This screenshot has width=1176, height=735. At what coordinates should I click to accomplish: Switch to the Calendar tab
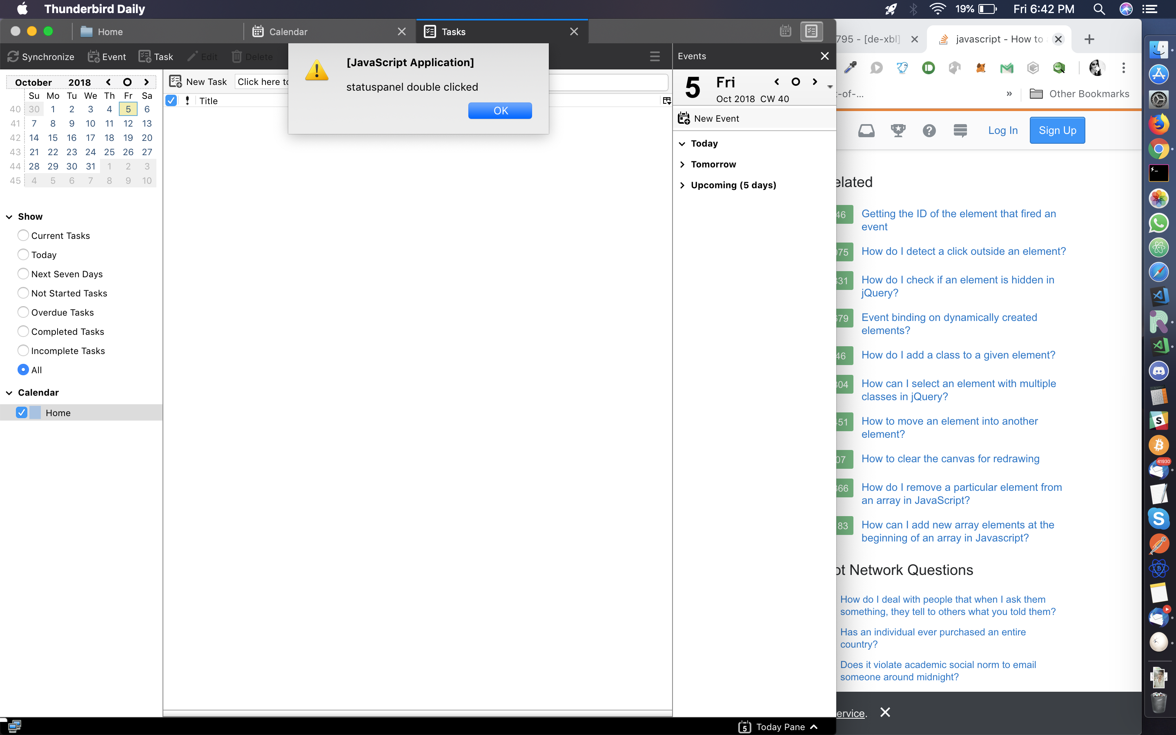[330, 31]
